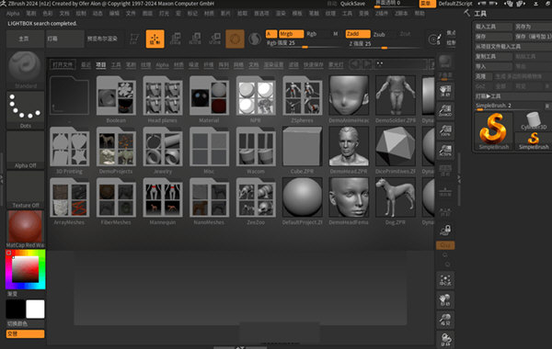Toggle the orange 菜单 menus button
The width and height of the screenshot is (552, 349).
(428, 4)
